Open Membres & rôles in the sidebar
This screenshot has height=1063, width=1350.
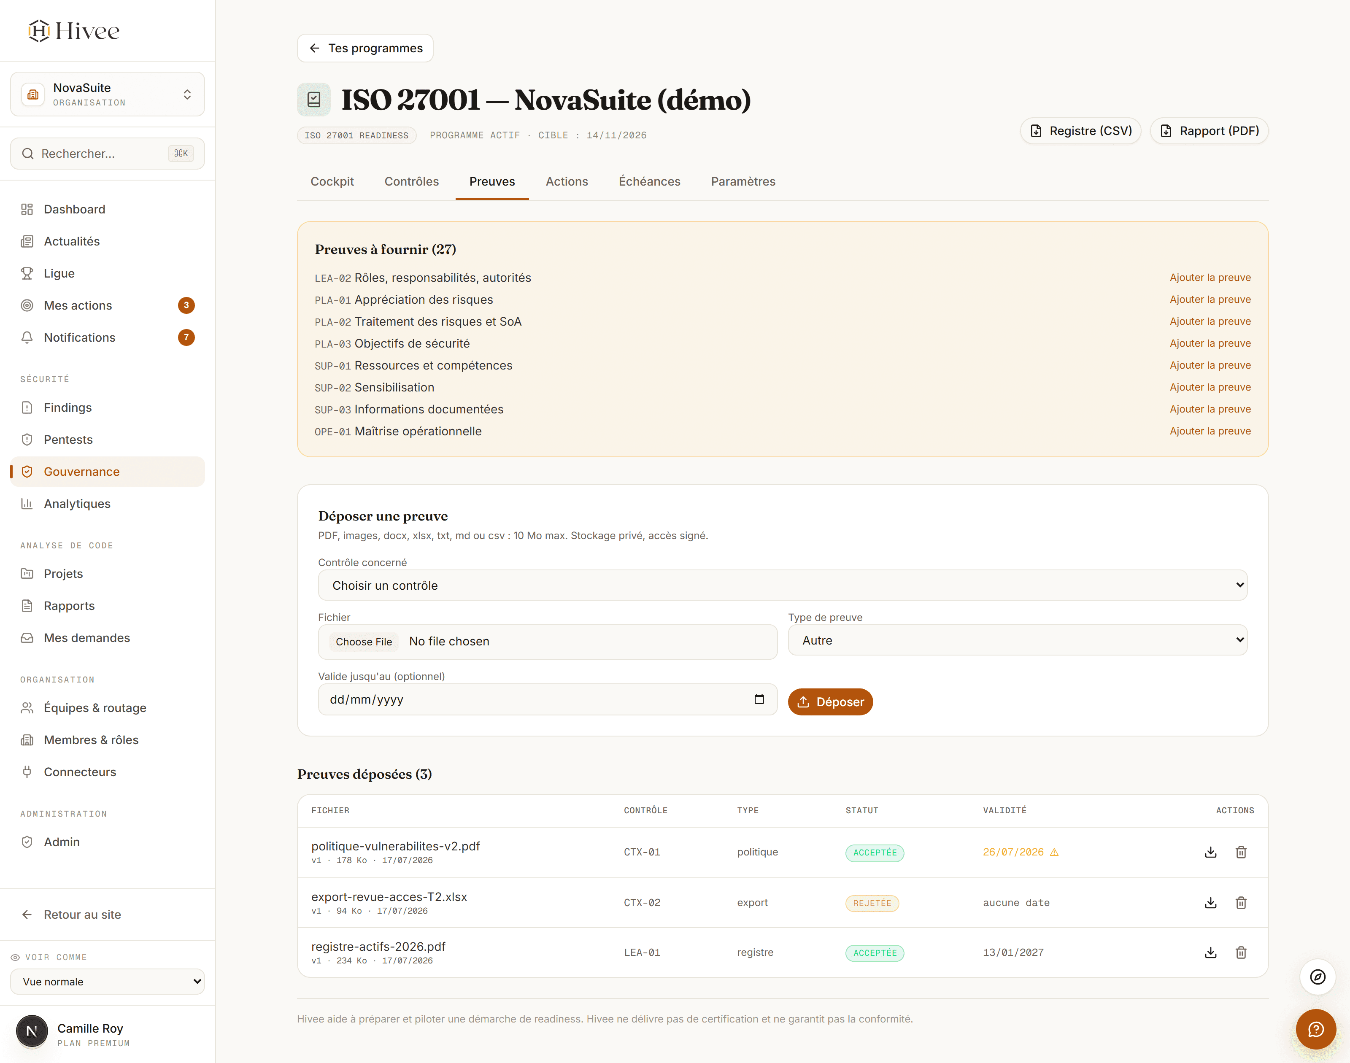(x=108, y=740)
